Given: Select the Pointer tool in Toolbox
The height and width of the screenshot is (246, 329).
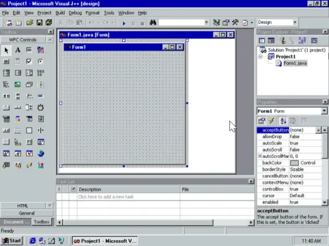Looking at the screenshot, I should click(x=6, y=50).
